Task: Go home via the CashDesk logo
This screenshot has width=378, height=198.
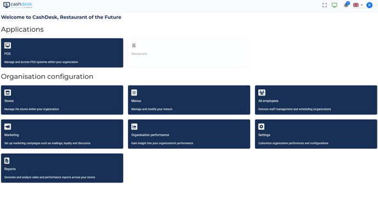Action: click(x=18, y=5)
